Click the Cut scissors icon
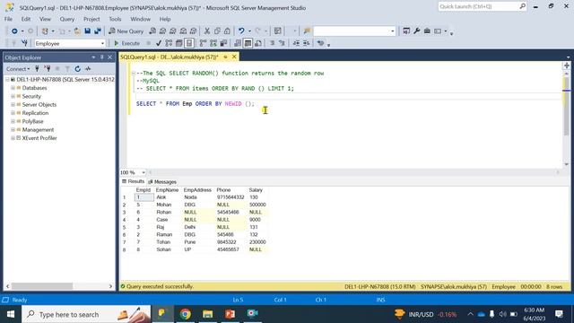This screenshot has height=323, width=574. tap(207, 31)
